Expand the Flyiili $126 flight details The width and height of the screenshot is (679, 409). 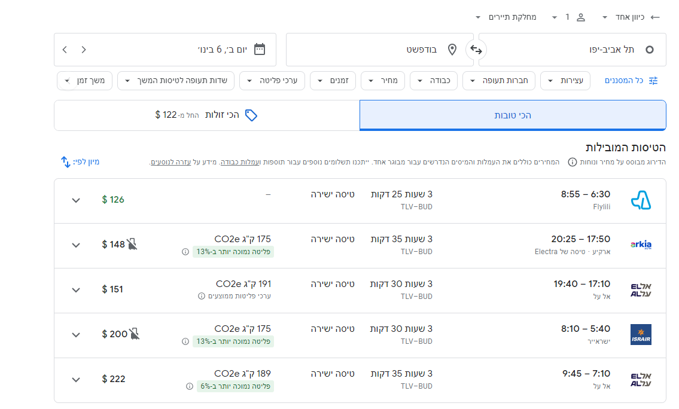pyautogui.click(x=76, y=200)
